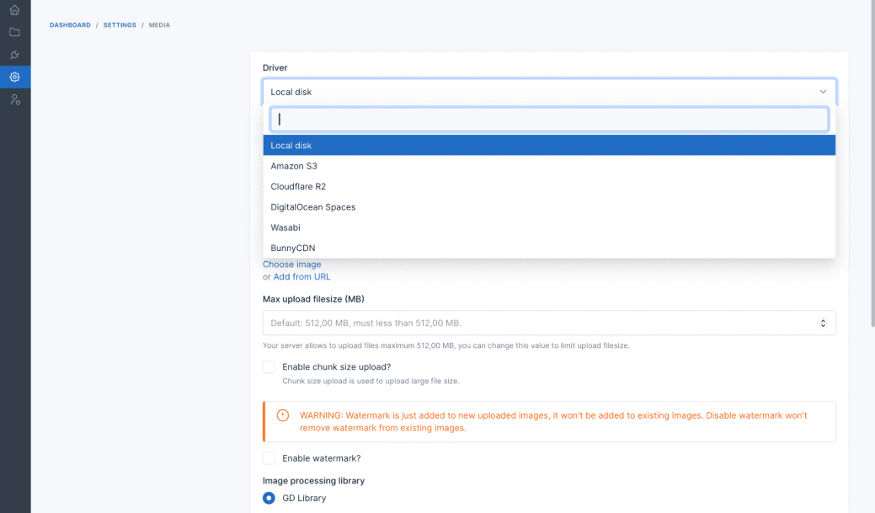
Task: Click the orange warning alert icon
Action: pyautogui.click(x=283, y=415)
